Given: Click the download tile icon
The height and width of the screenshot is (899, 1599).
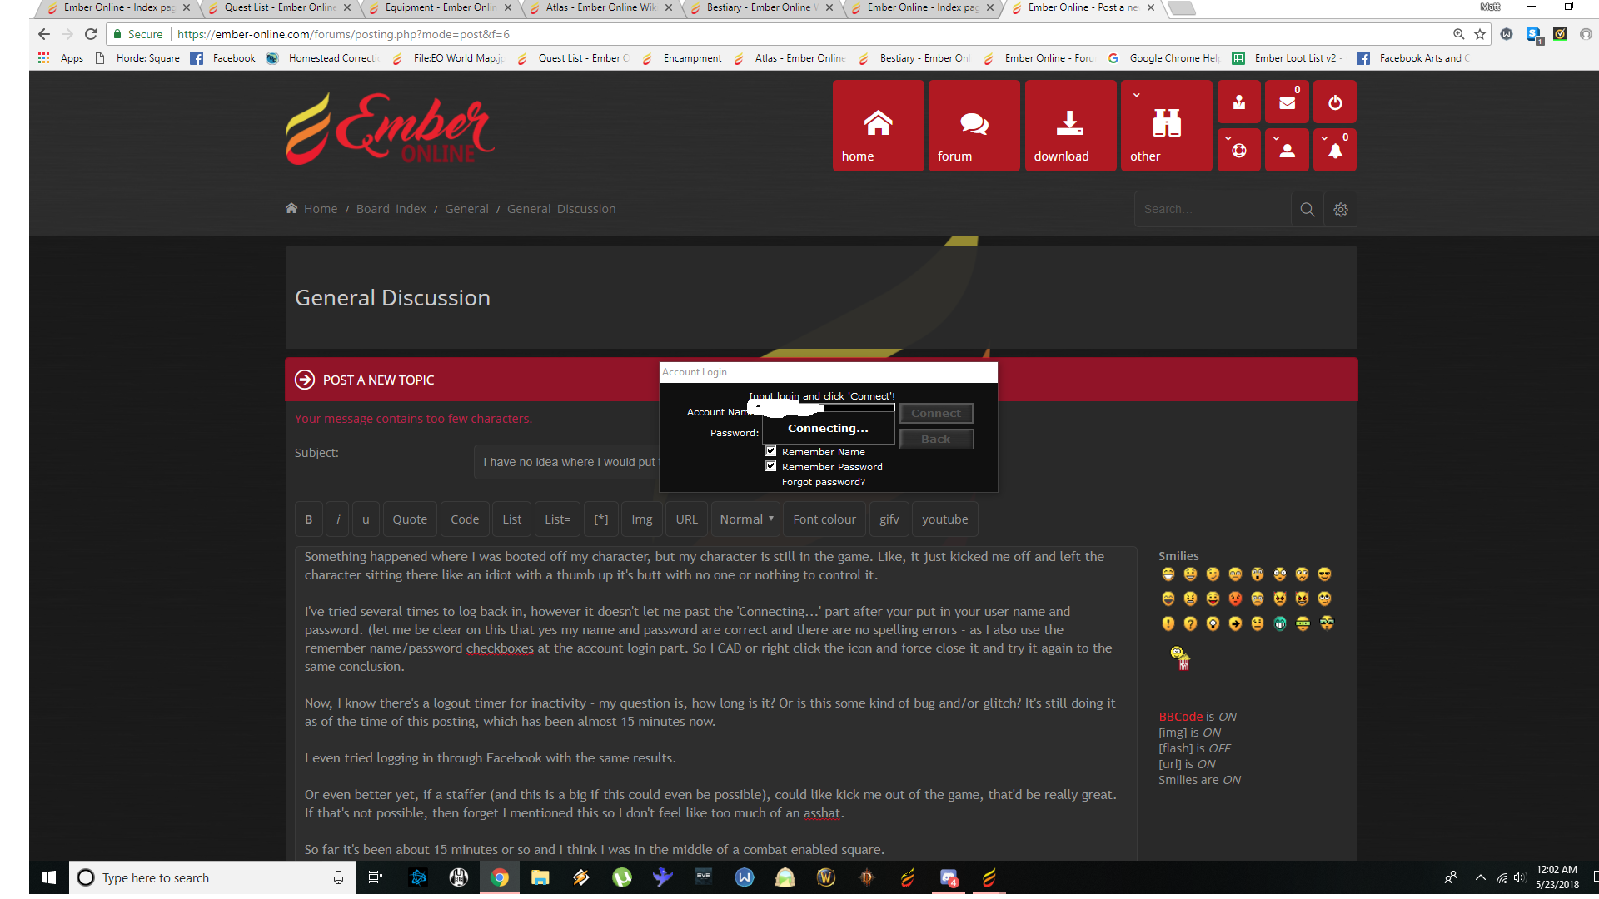Looking at the screenshot, I should [x=1069, y=124].
